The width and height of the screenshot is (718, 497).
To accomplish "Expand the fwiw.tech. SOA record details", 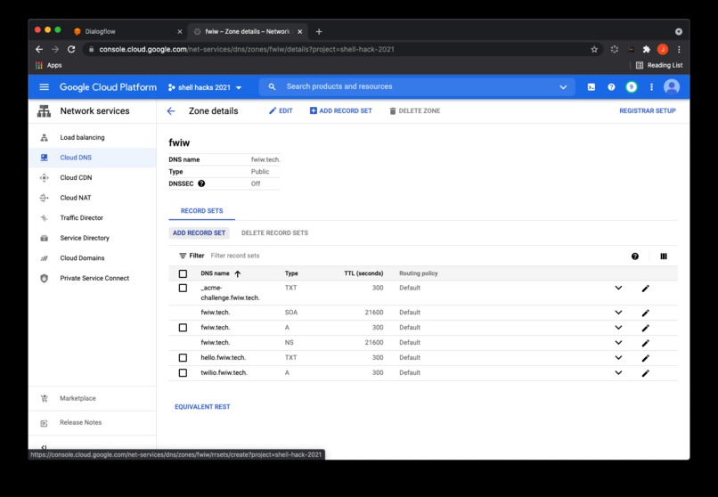I will pyautogui.click(x=618, y=313).
